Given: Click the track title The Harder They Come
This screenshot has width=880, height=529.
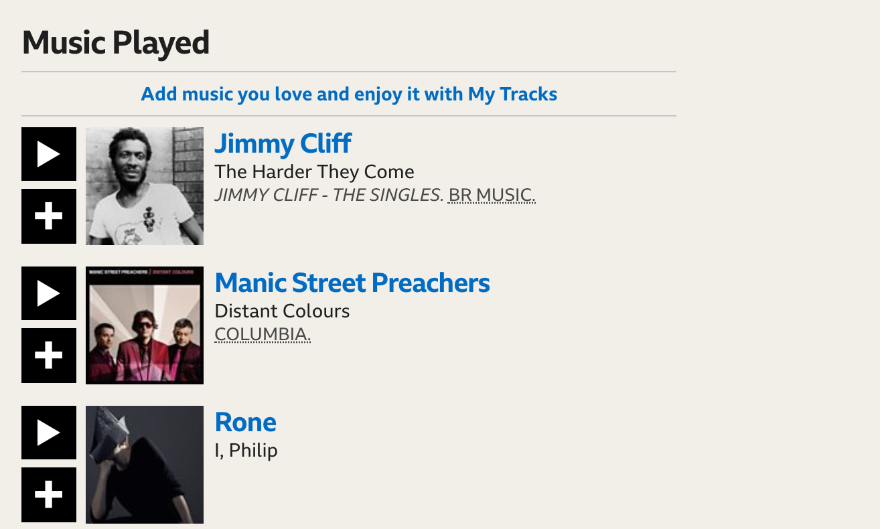Looking at the screenshot, I should point(314,172).
